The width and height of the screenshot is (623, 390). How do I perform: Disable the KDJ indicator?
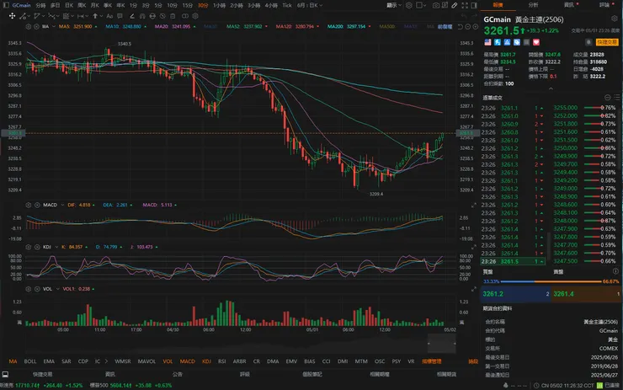coord(206,361)
